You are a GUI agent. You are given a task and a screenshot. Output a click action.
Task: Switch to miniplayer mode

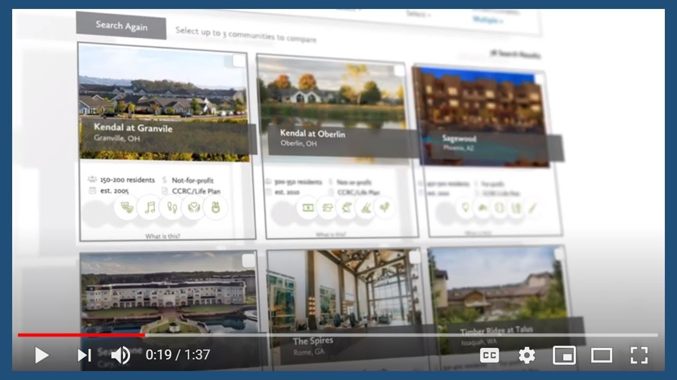564,355
